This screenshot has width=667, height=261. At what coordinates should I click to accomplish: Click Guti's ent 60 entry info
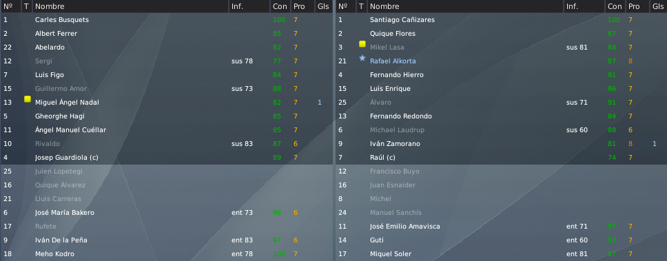pyautogui.click(x=577, y=240)
